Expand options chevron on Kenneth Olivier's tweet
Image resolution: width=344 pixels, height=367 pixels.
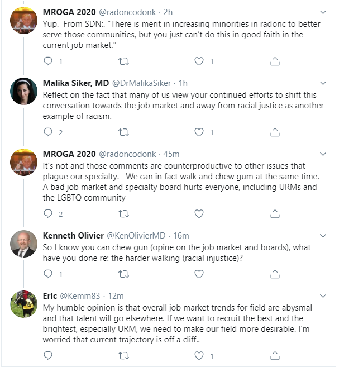point(323,235)
